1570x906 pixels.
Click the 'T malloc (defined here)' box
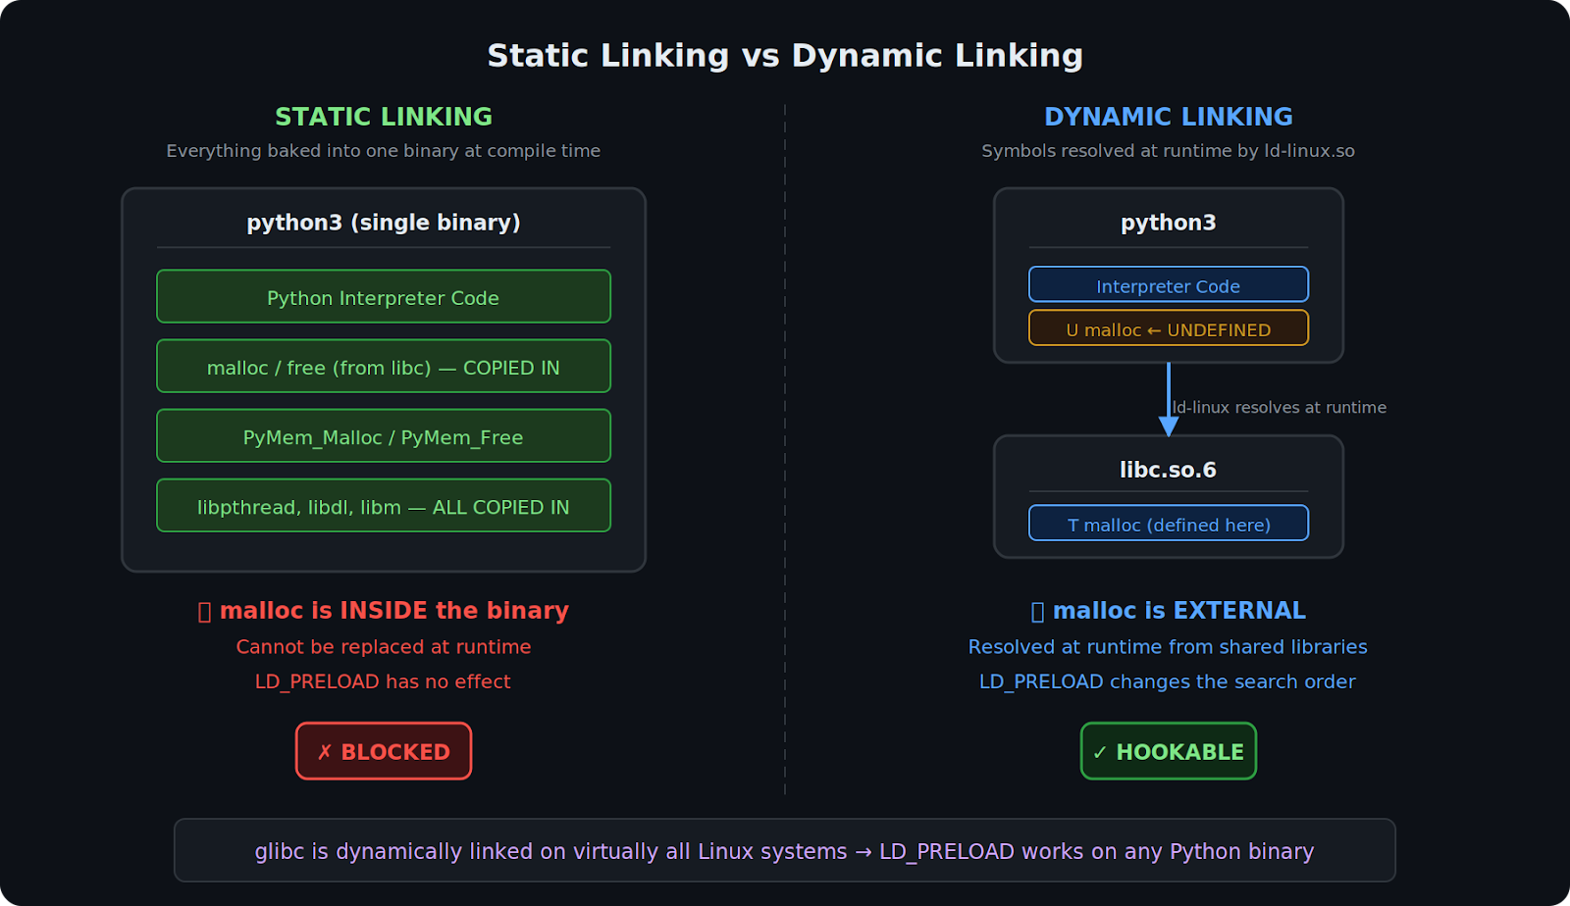(1168, 524)
